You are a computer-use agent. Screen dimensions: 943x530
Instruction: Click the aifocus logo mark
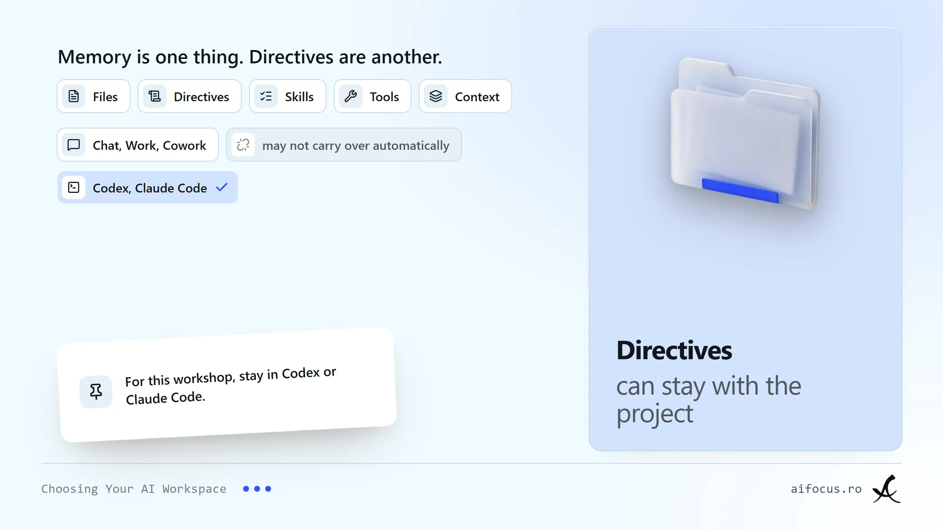(886, 489)
